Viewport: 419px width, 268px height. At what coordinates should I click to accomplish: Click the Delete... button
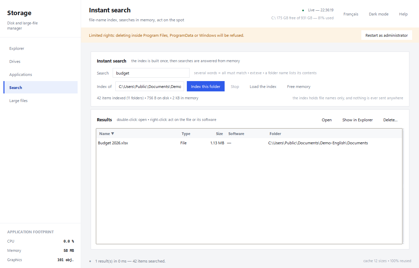390,120
